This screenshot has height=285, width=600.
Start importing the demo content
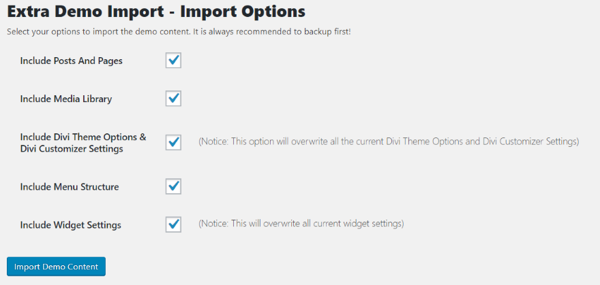tap(56, 267)
